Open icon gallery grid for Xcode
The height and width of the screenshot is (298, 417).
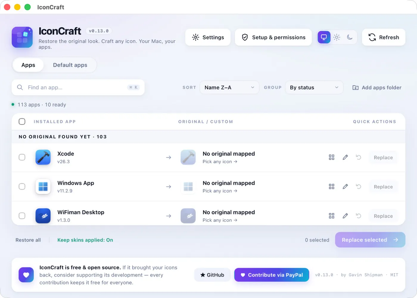332,157
